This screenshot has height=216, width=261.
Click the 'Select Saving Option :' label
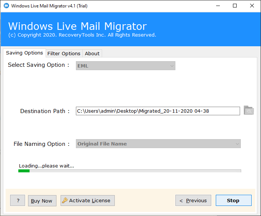tap(39, 65)
